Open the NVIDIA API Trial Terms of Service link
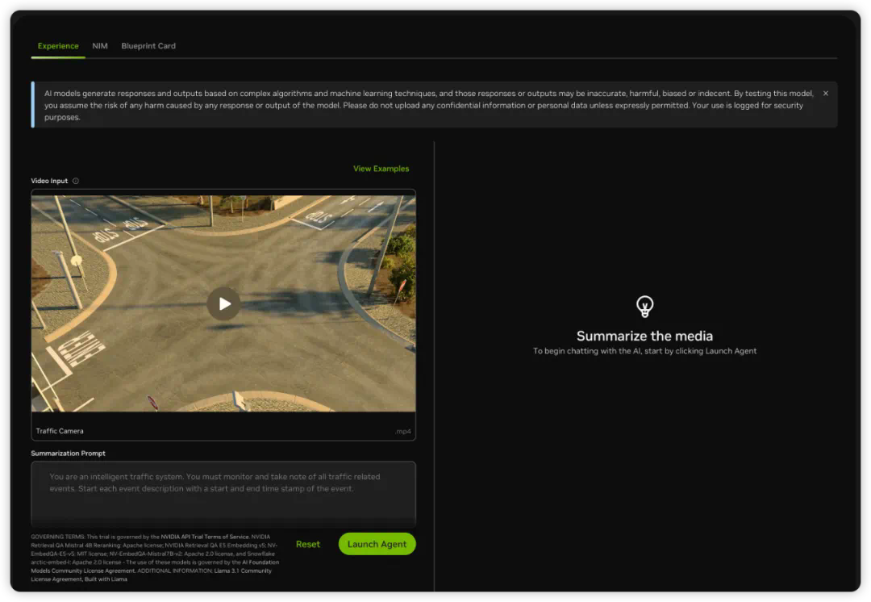The height and width of the screenshot is (602, 871). point(205,537)
